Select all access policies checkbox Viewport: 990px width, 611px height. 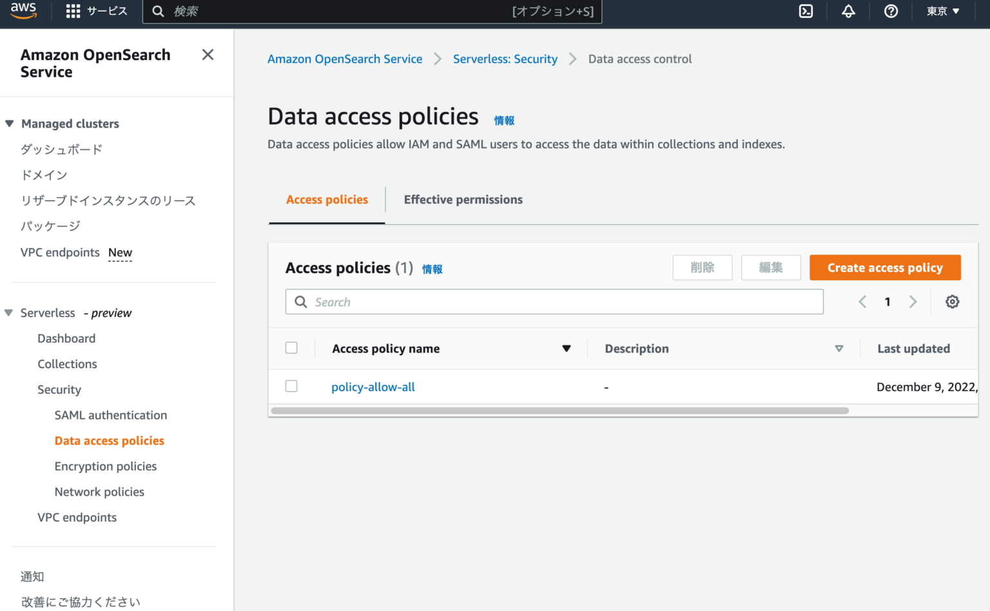(291, 347)
